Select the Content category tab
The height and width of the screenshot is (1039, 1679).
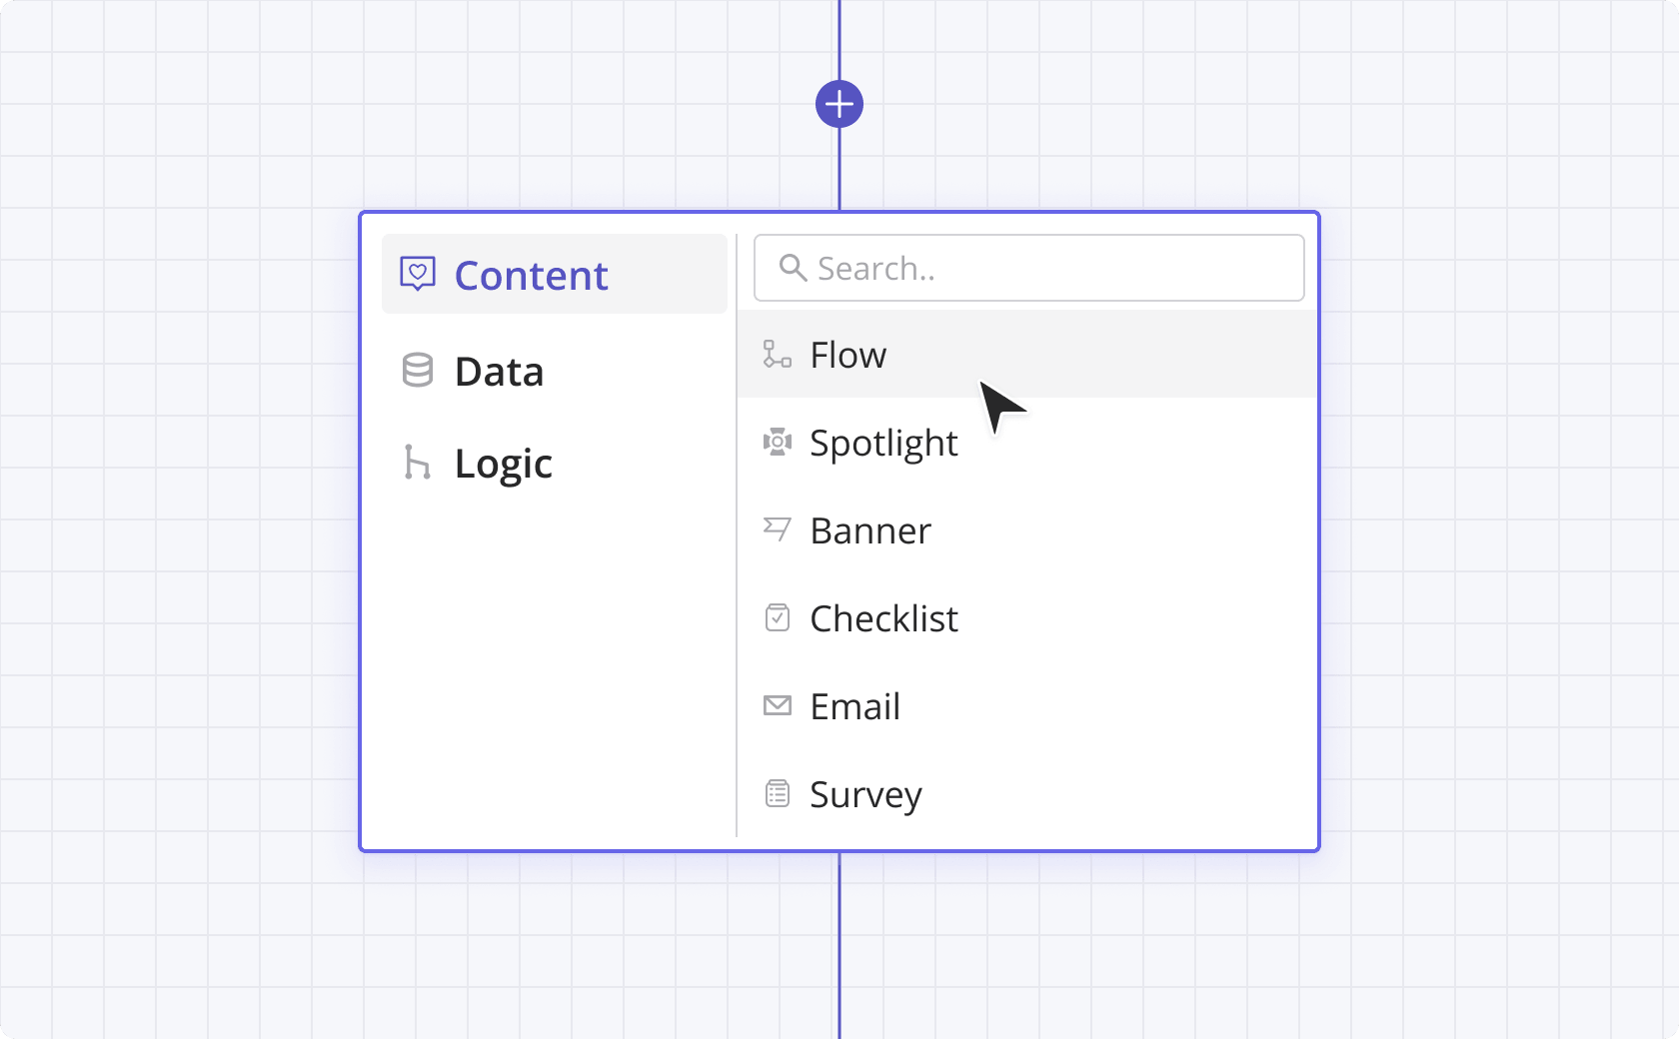click(x=554, y=275)
